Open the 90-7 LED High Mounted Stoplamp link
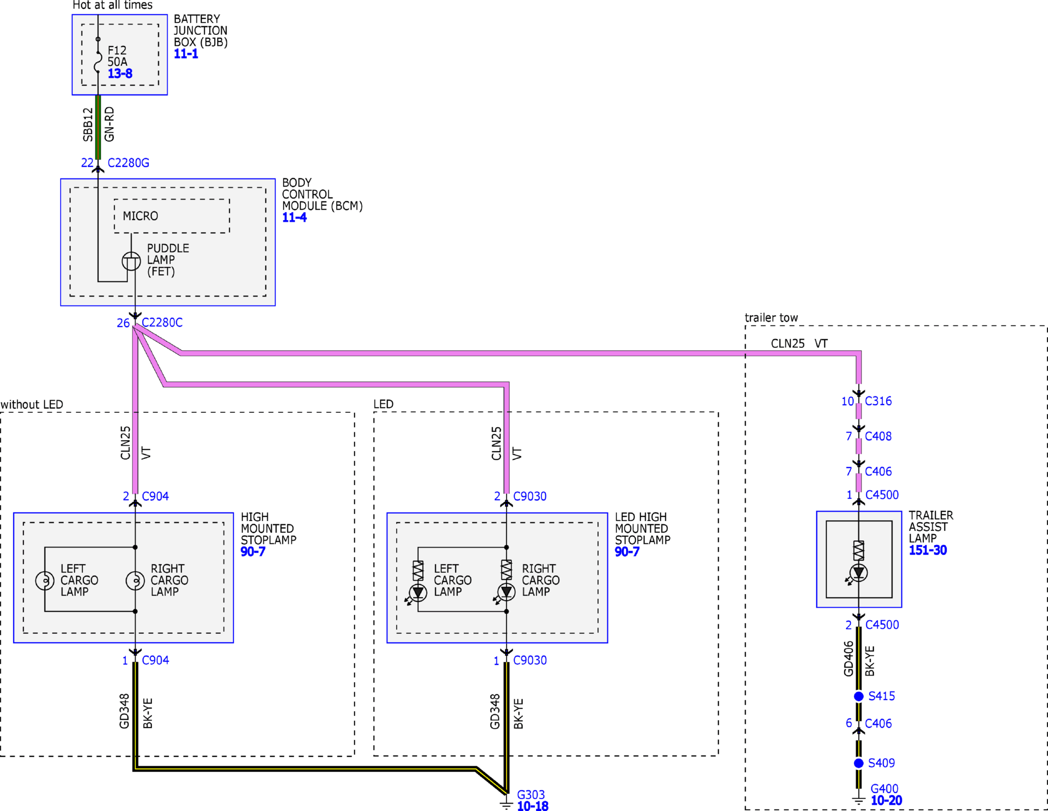Screen dimensions: 1048x811 click(627, 552)
